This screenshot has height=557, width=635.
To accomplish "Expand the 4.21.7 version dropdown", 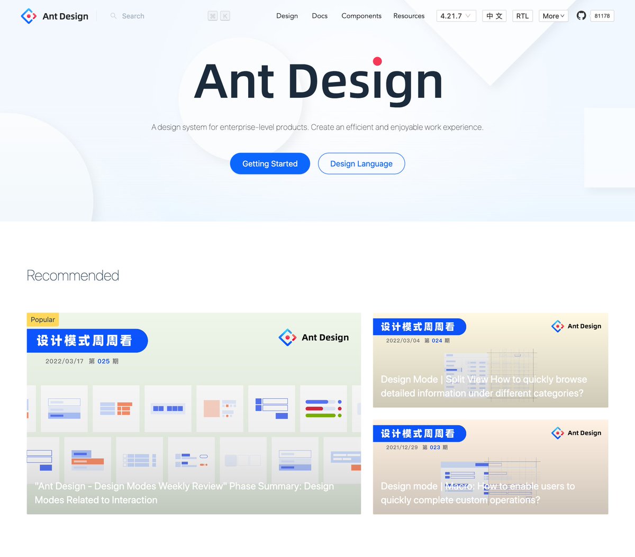I will point(456,16).
